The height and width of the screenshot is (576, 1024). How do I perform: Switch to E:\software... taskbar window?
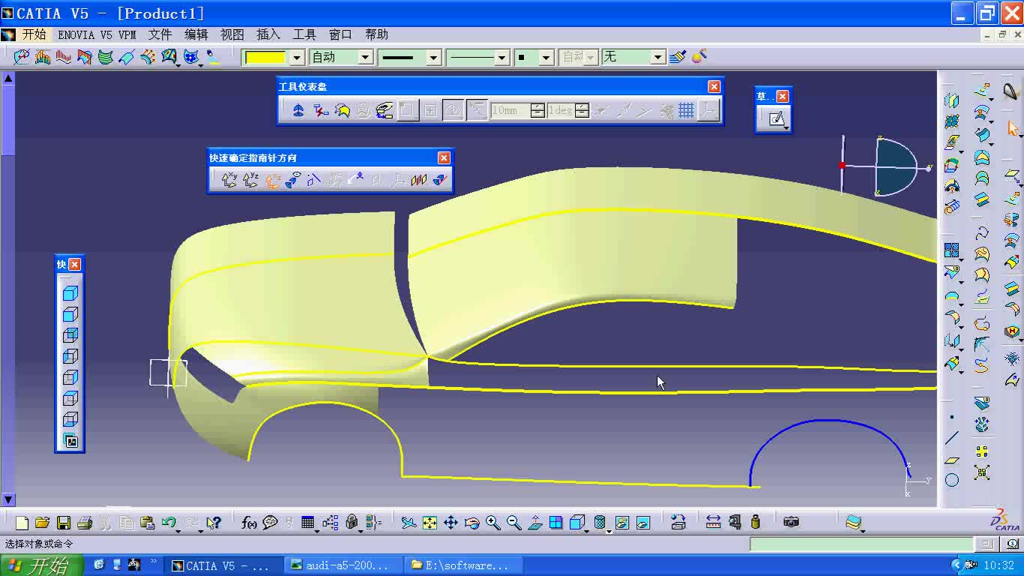point(463,565)
